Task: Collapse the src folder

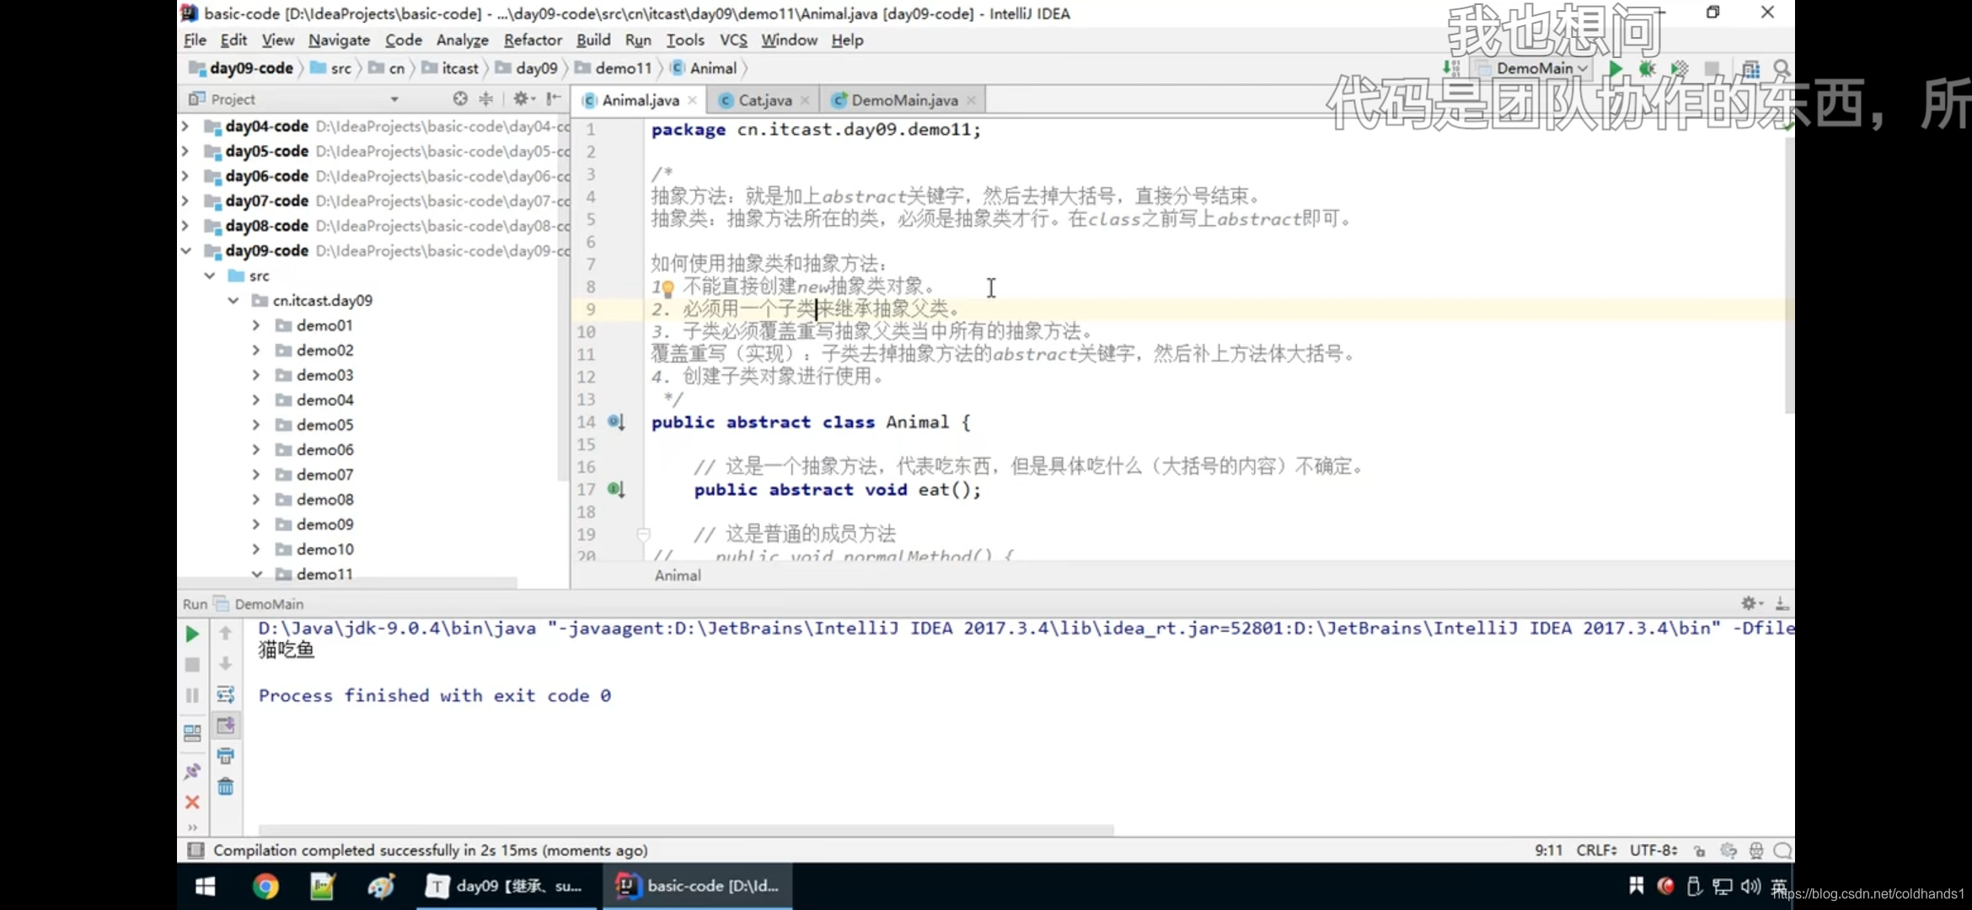Action: click(209, 276)
